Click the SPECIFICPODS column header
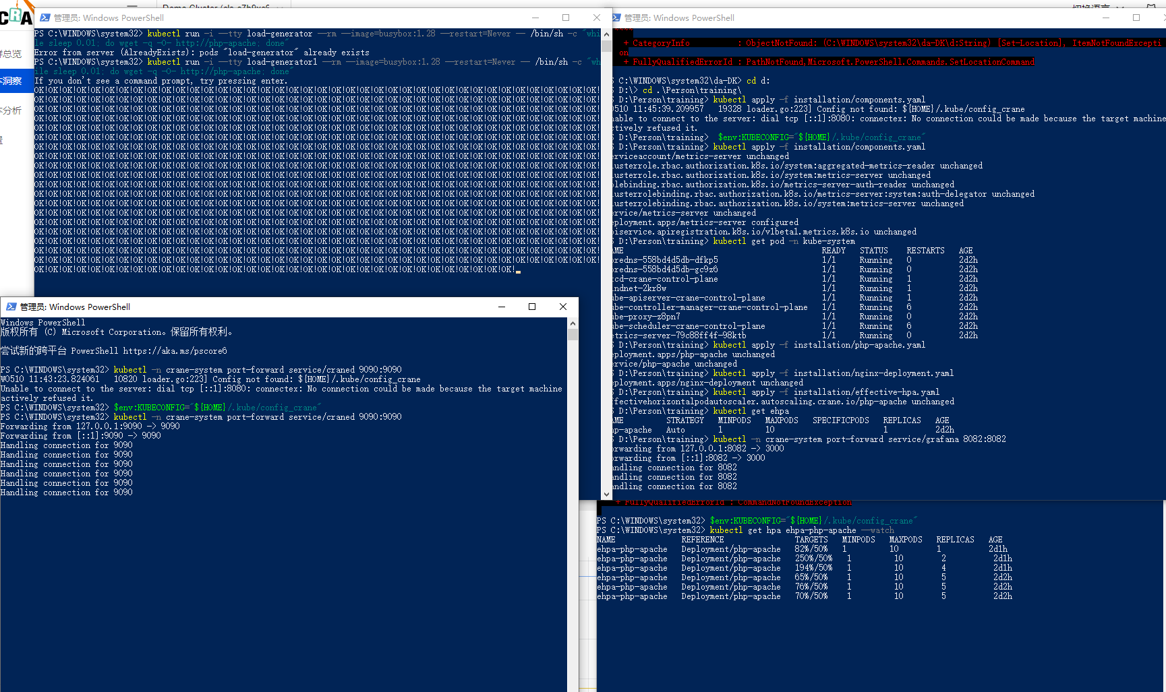Image resolution: width=1166 pixels, height=692 pixels. coord(840,420)
